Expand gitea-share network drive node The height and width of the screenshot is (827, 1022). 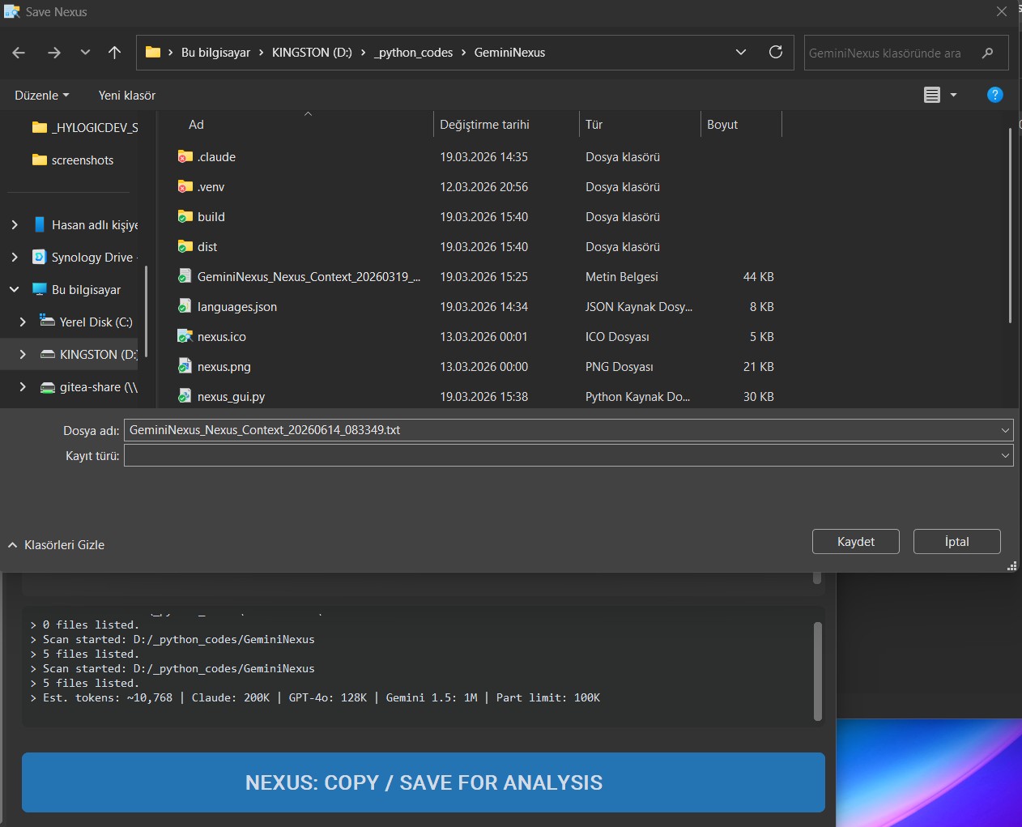point(23,387)
